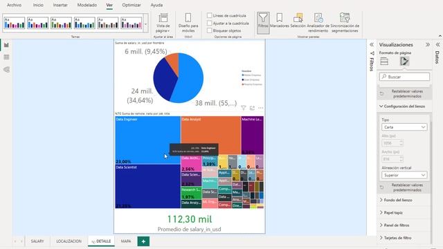
Task: Click the Buscar search field
Action: tap(404, 77)
